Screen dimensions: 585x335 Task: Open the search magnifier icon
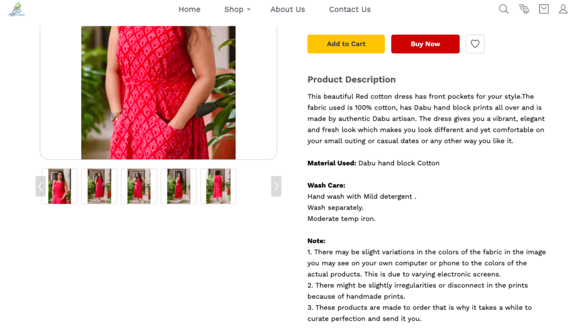pyautogui.click(x=503, y=9)
